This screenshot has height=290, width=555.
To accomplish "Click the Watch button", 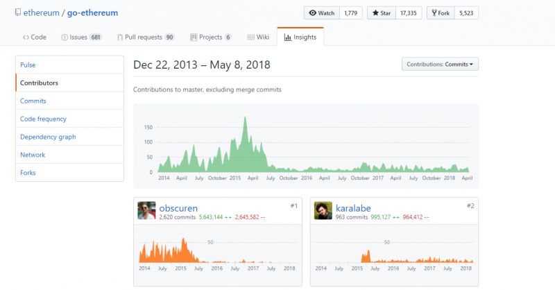I will point(322,13).
